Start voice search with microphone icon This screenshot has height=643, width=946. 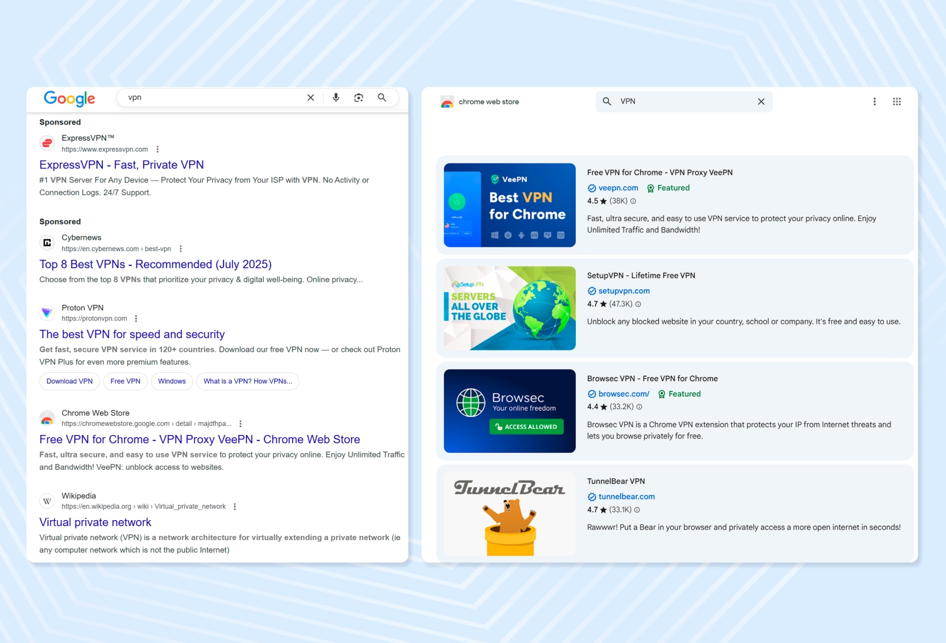coord(336,98)
